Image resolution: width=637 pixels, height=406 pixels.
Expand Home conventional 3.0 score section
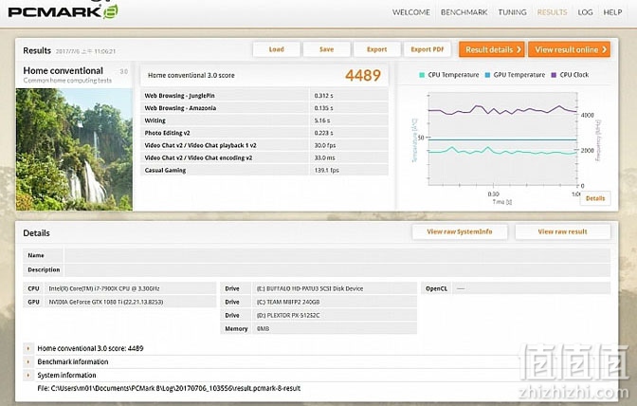28,349
